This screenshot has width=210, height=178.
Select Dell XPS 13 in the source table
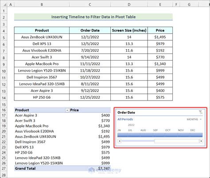[42, 44]
